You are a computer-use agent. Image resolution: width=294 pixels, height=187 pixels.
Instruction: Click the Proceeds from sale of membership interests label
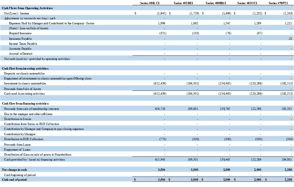click(x=31, y=109)
